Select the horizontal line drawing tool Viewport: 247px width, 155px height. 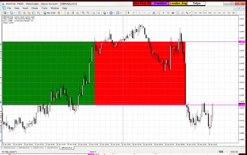click(145, 13)
